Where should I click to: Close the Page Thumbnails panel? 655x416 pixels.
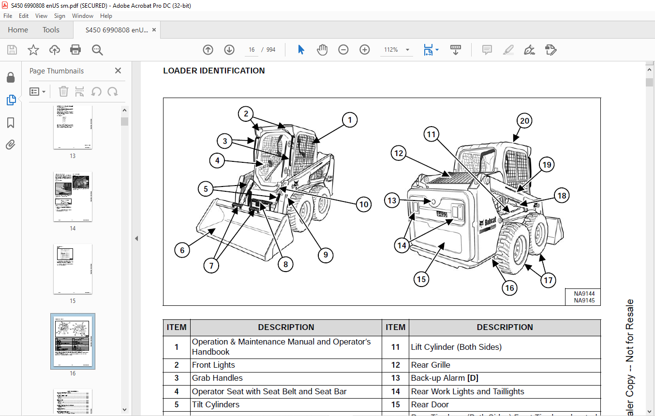coord(118,71)
